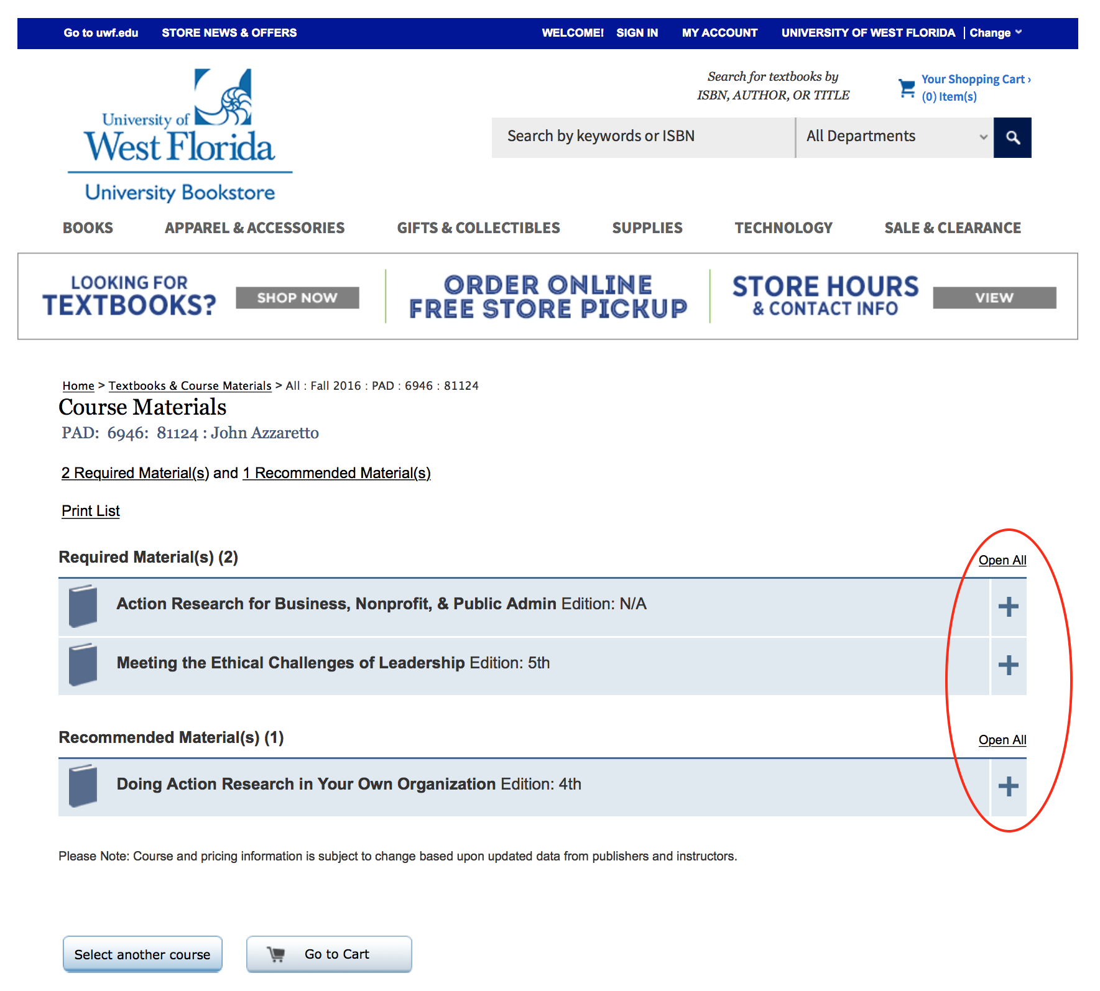Click the University of West Florida logo

[180, 135]
